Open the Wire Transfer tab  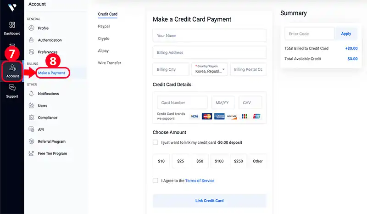pos(109,63)
